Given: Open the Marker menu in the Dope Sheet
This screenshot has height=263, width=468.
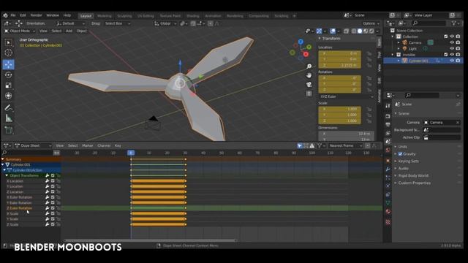Looking at the screenshot, I should [x=88, y=145].
